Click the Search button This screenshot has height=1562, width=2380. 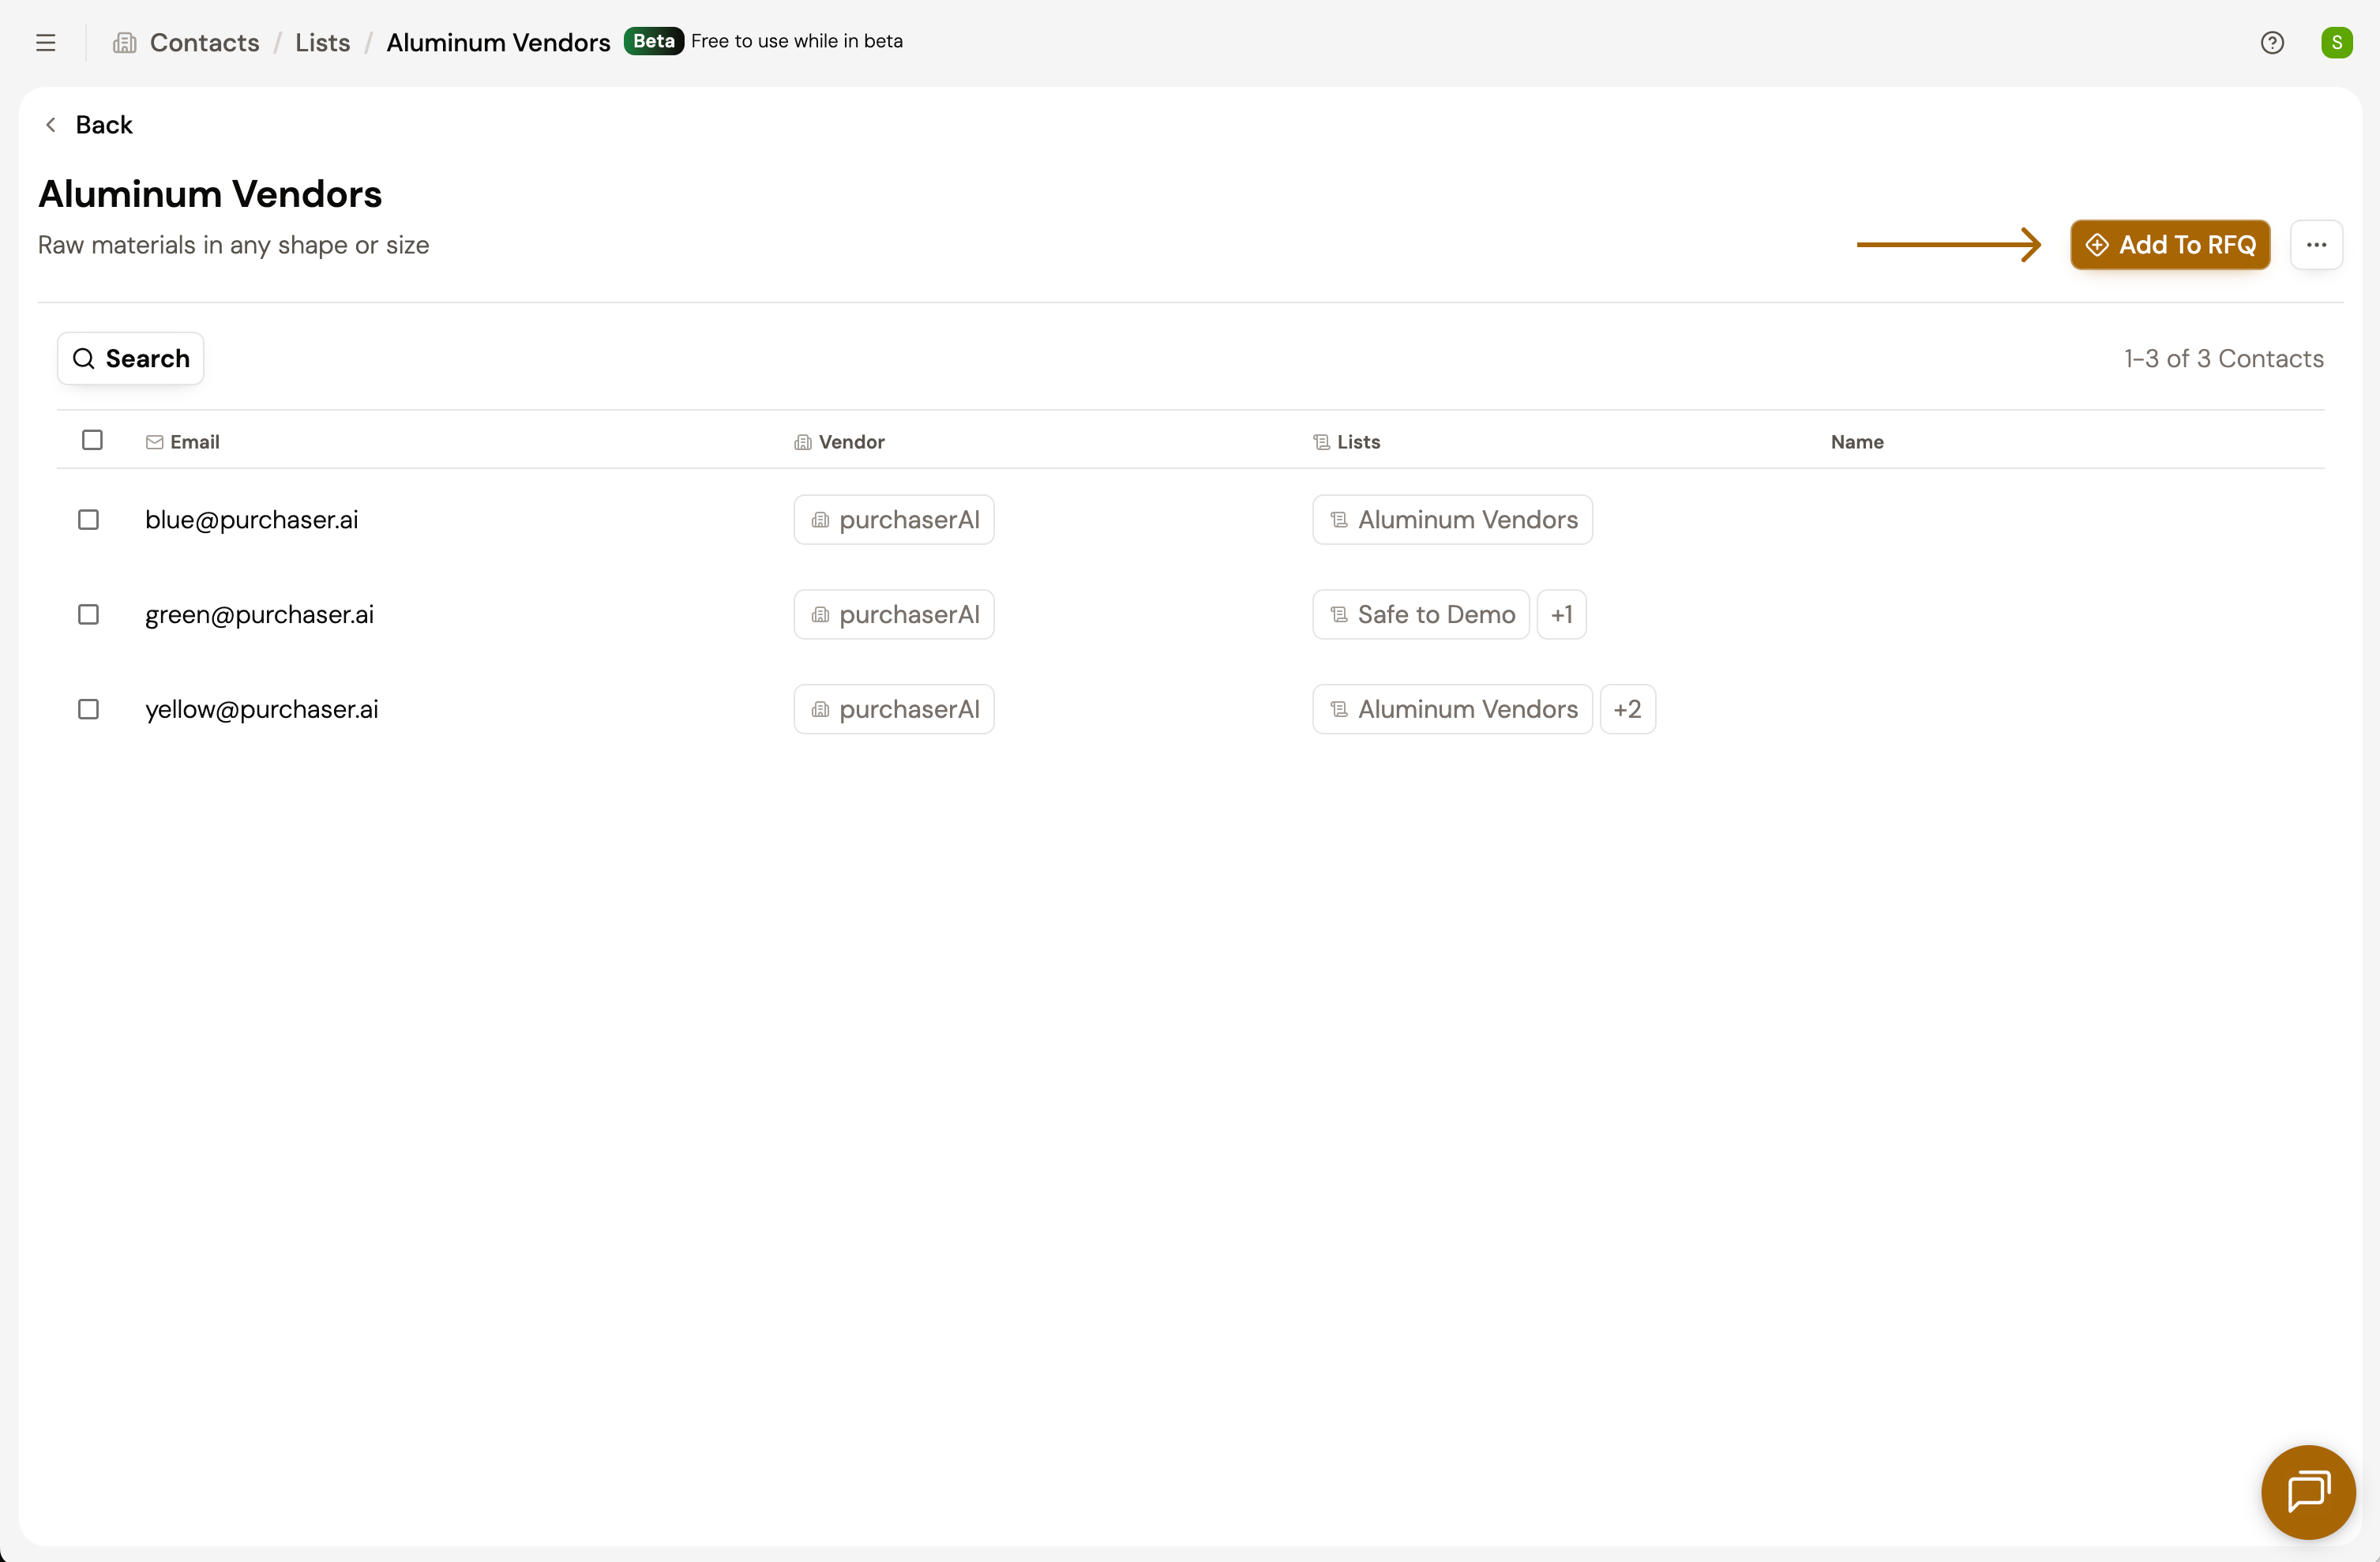[x=131, y=358]
